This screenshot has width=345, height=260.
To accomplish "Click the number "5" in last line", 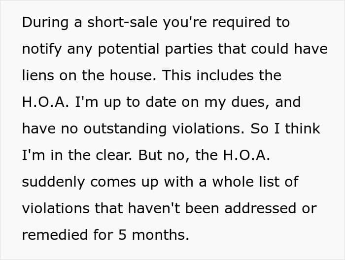I will point(122,235).
